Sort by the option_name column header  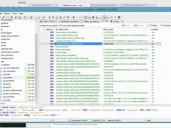pyautogui.click(x=79, y=30)
